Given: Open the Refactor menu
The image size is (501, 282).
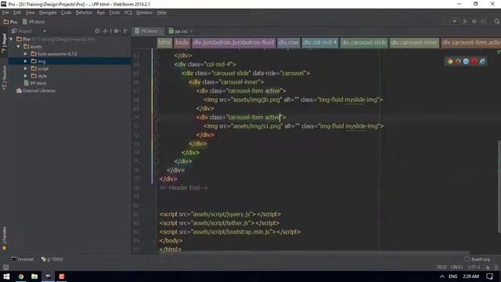Looking at the screenshot, I should point(84,13).
